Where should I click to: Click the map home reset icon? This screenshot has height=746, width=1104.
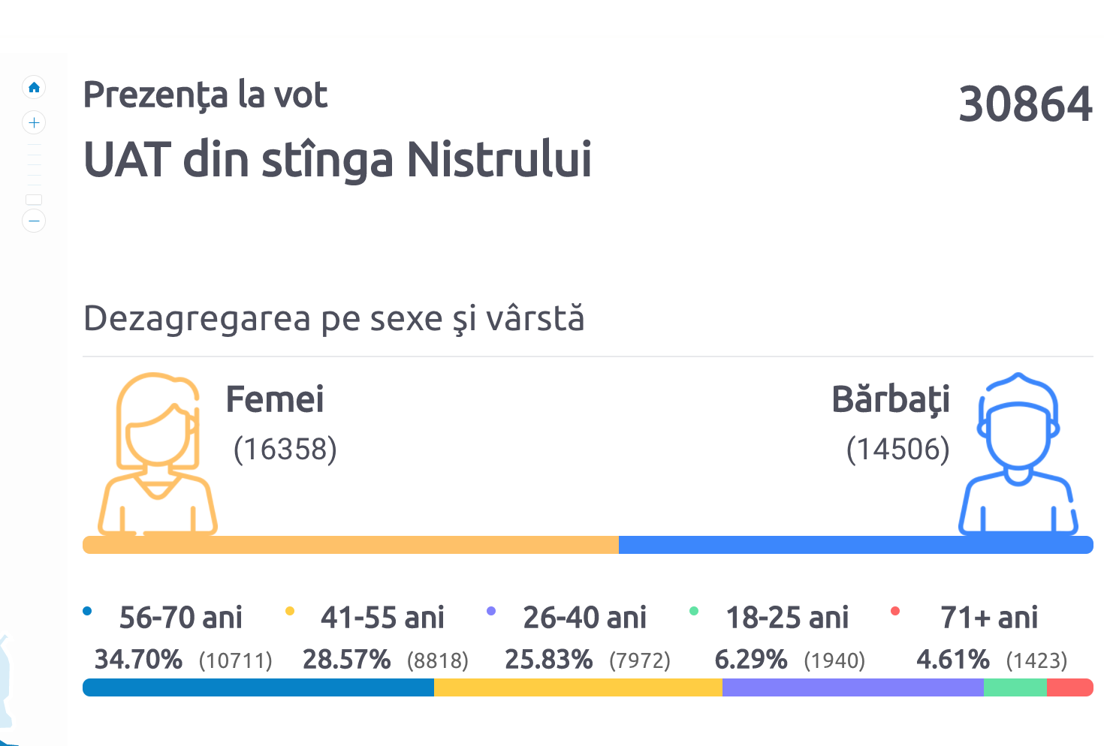[x=34, y=88]
